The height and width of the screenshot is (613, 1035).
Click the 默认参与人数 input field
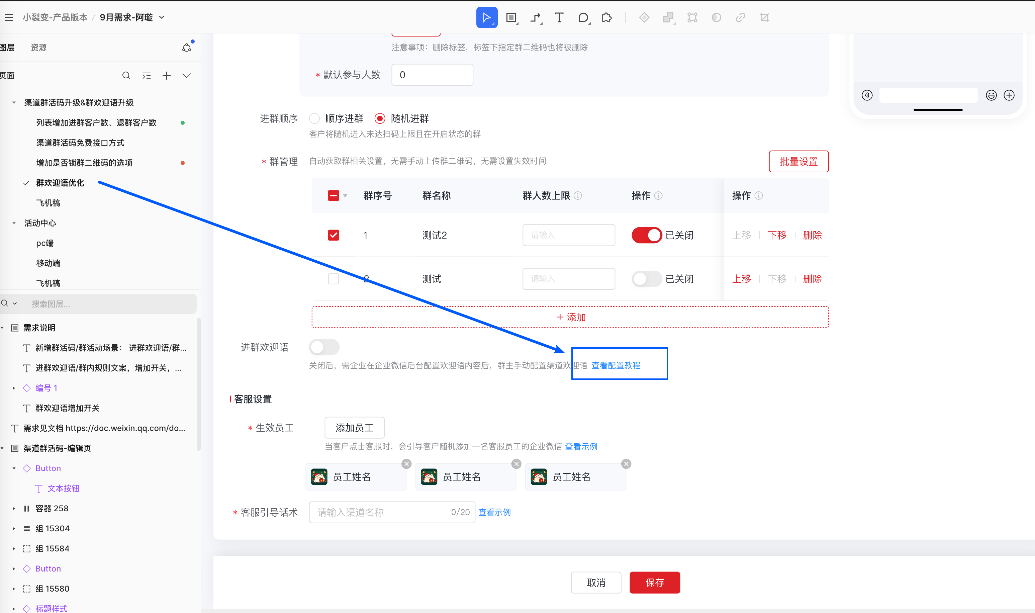(432, 75)
